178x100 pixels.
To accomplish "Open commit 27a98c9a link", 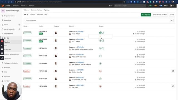I will click(x=80, y=47).
